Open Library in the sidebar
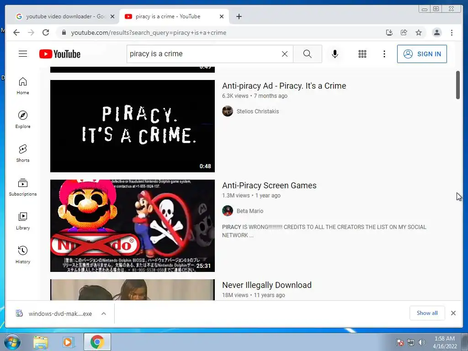The height and width of the screenshot is (351, 468). (x=23, y=221)
